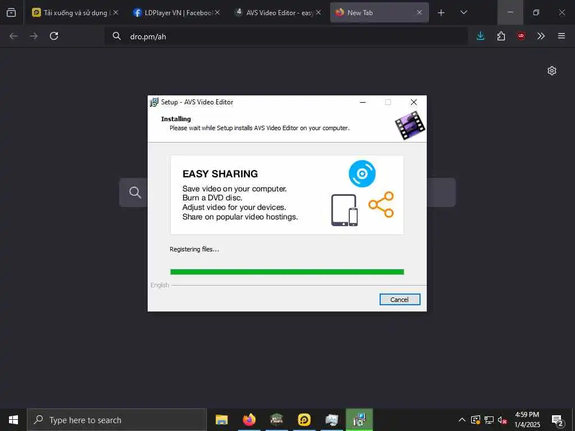Image resolution: width=575 pixels, height=431 pixels.
Task: Click the AVS Video Editor film logo
Action: pos(410,126)
